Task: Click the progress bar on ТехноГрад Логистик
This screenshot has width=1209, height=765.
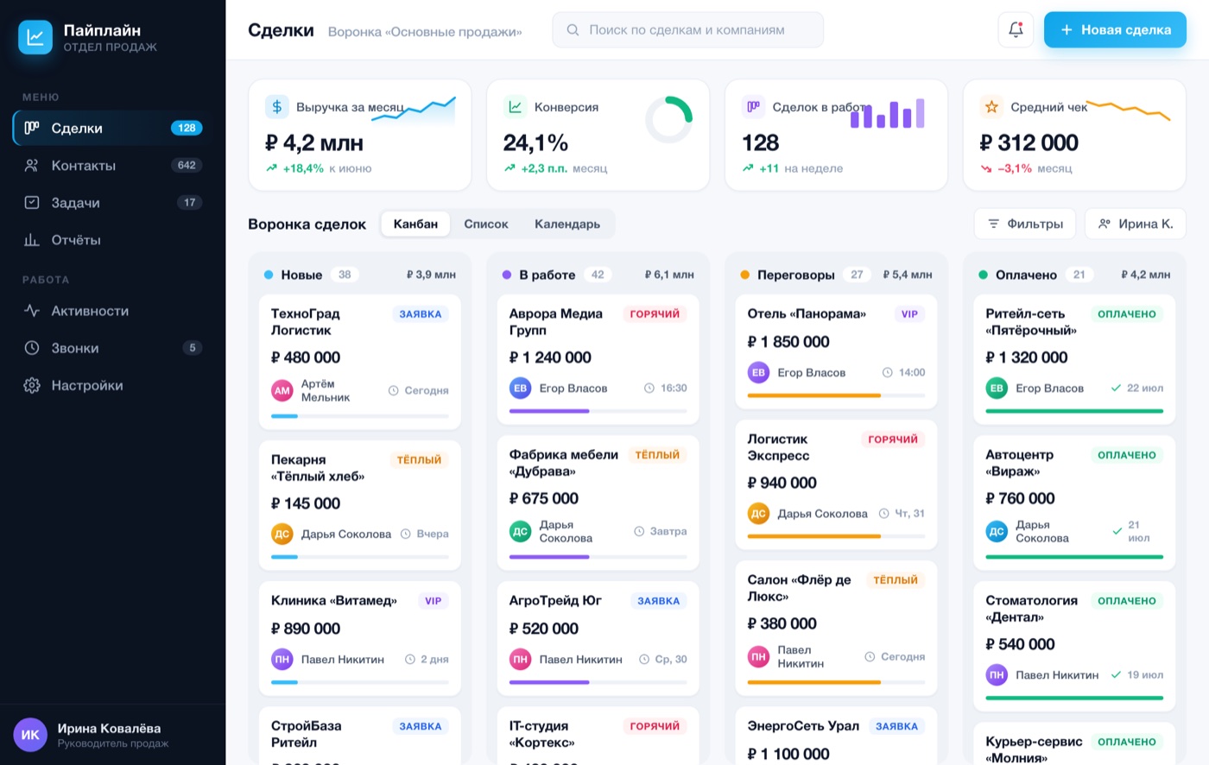Action: [x=360, y=416]
